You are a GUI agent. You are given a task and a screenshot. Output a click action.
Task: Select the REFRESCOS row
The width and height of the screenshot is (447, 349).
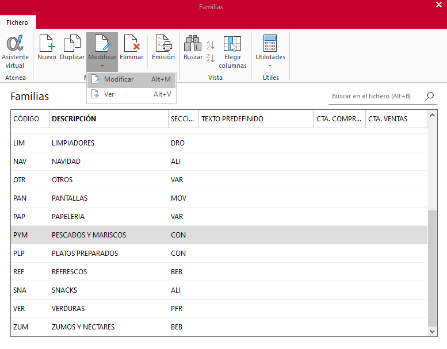tap(219, 272)
